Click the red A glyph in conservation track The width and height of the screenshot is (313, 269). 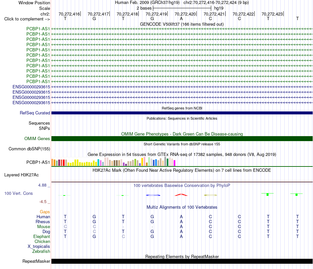(181, 195)
